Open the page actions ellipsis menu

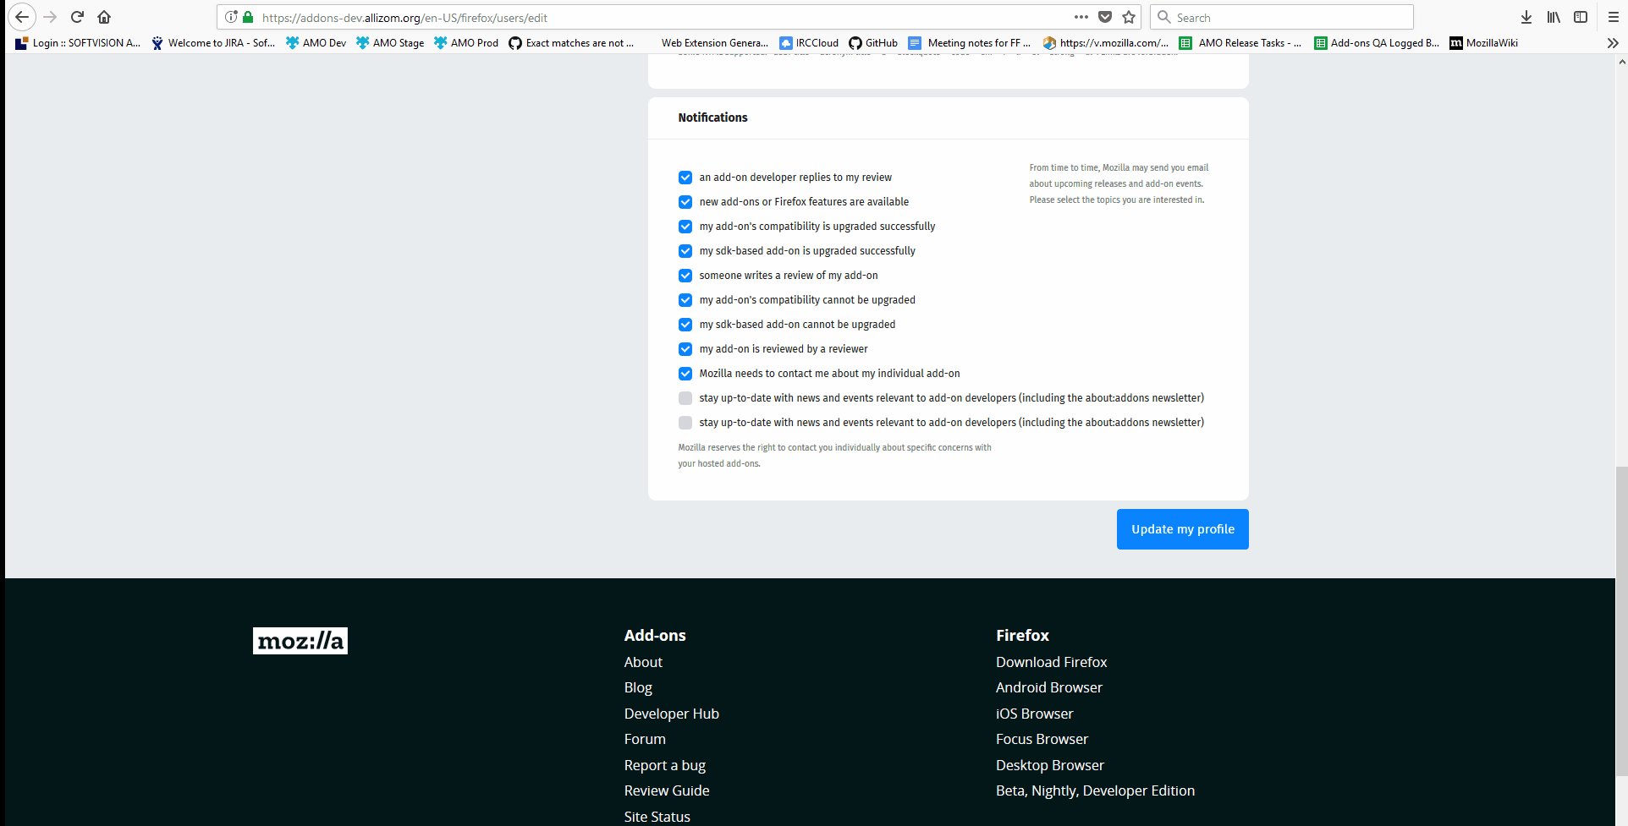(x=1081, y=17)
